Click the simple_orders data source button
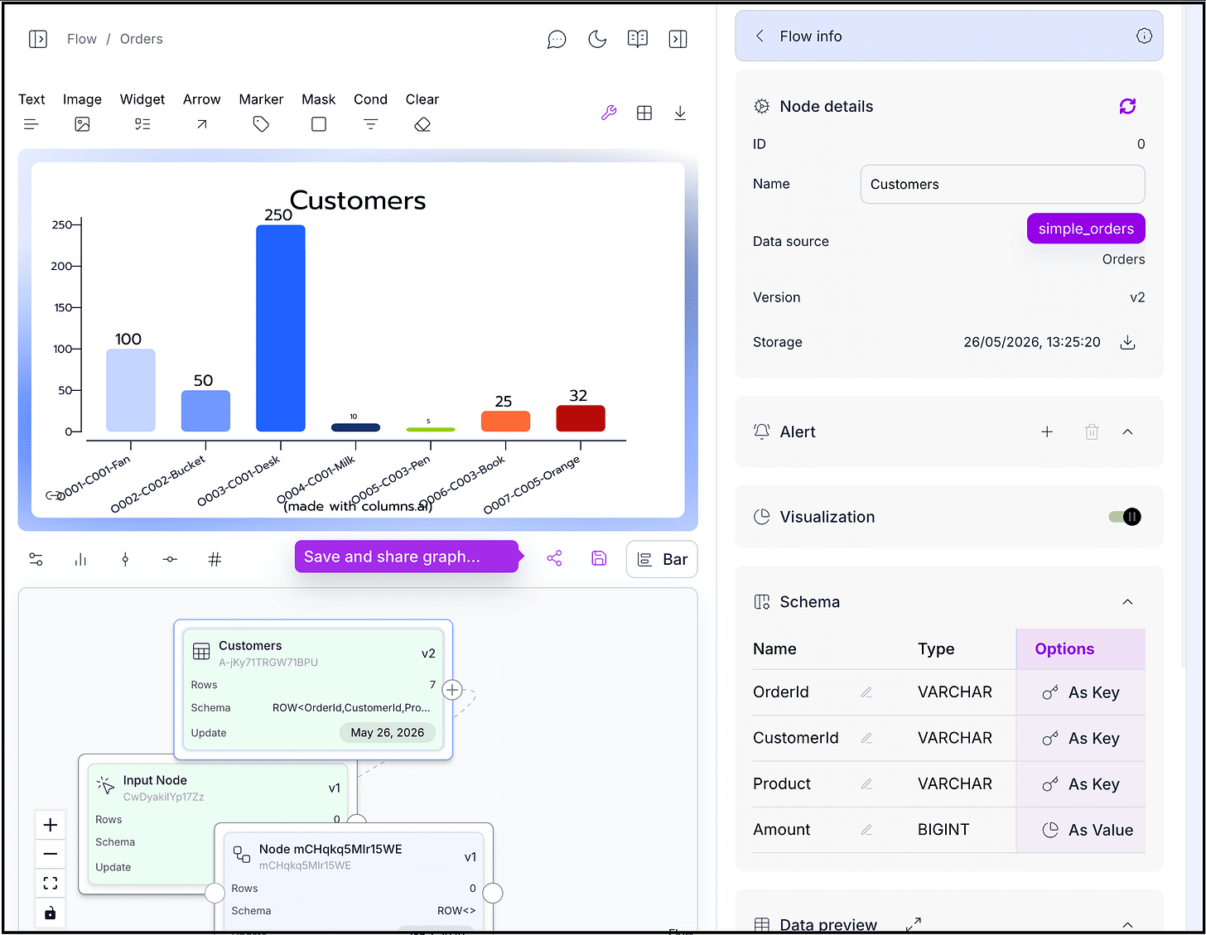The image size is (1206, 935). pyautogui.click(x=1086, y=229)
